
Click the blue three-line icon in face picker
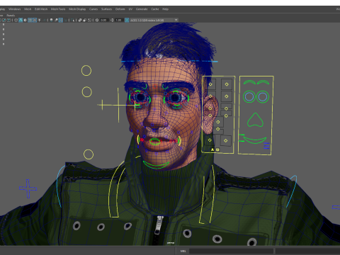coord(266,146)
